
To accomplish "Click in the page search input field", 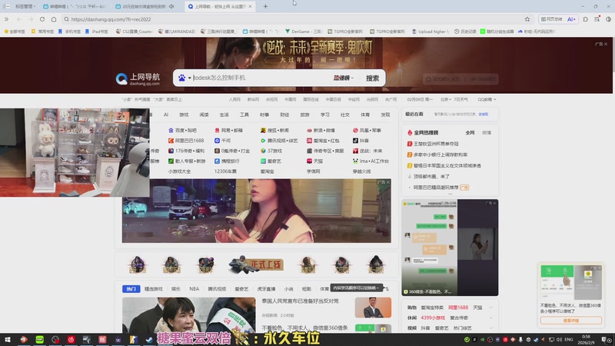I will pos(261,78).
